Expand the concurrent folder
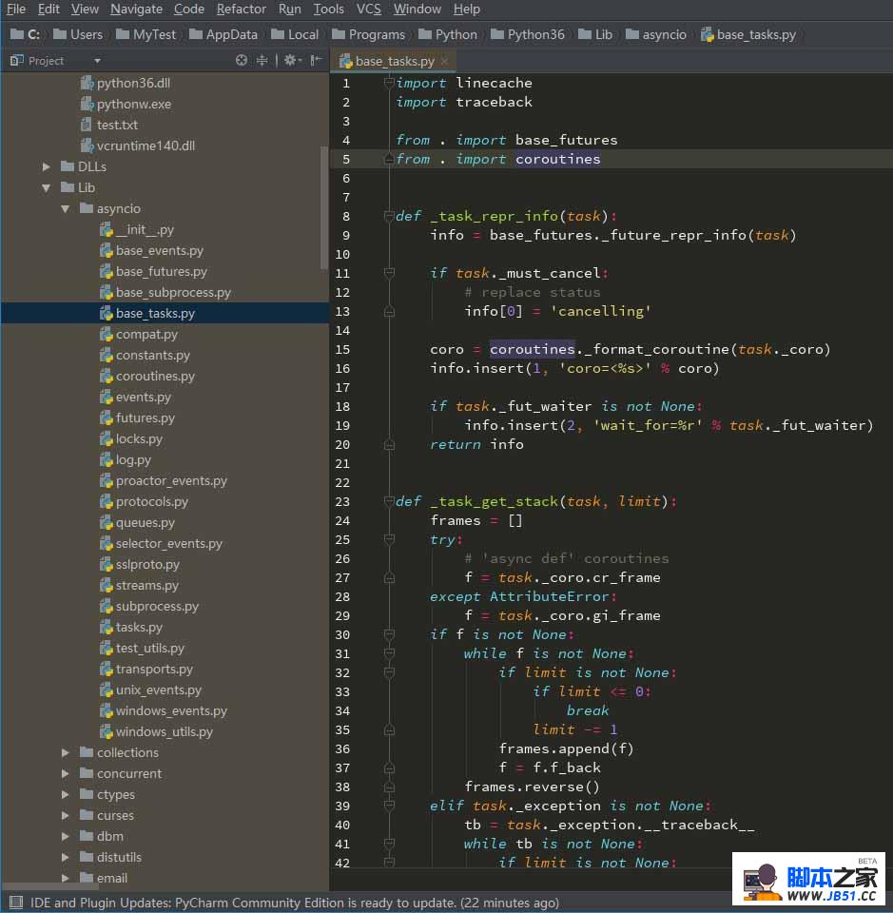The height and width of the screenshot is (913, 893). coord(66,774)
